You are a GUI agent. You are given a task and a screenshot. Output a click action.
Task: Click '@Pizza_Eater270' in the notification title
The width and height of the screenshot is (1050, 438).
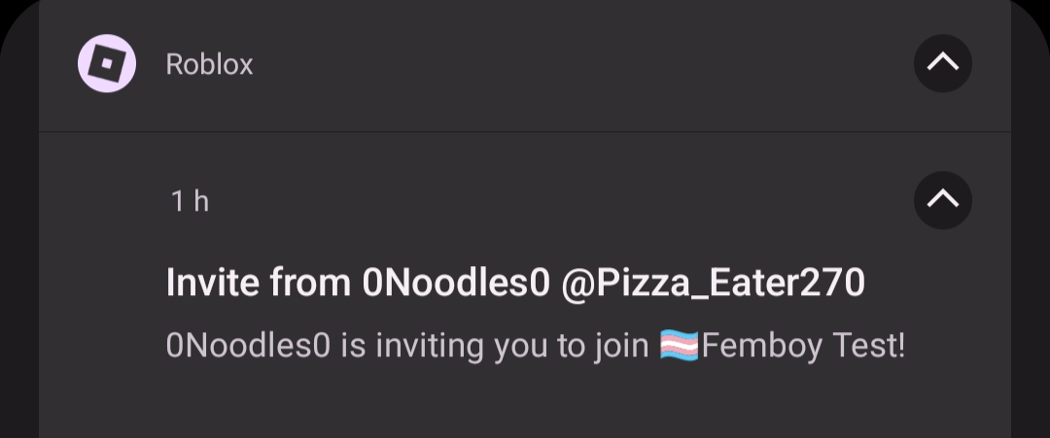point(713,284)
